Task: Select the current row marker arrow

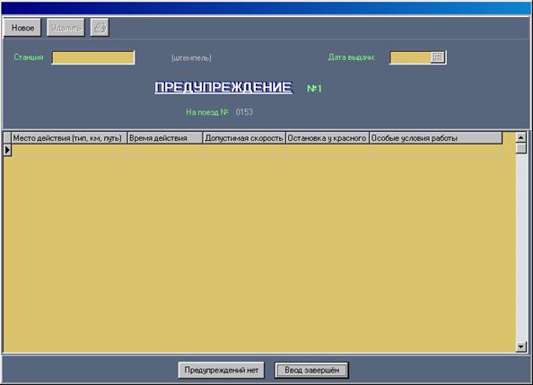Action: click(7, 150)
